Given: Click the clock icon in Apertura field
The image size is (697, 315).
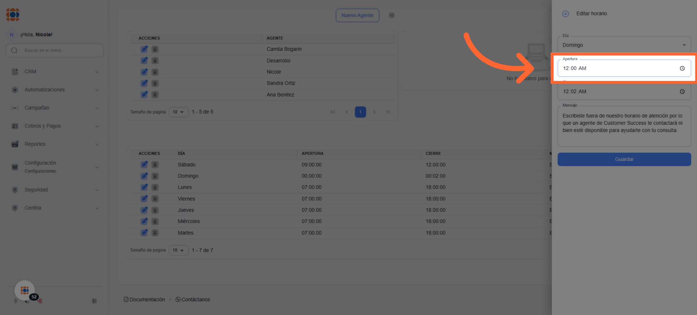Looking at the screenshot, I should (682, 68).
